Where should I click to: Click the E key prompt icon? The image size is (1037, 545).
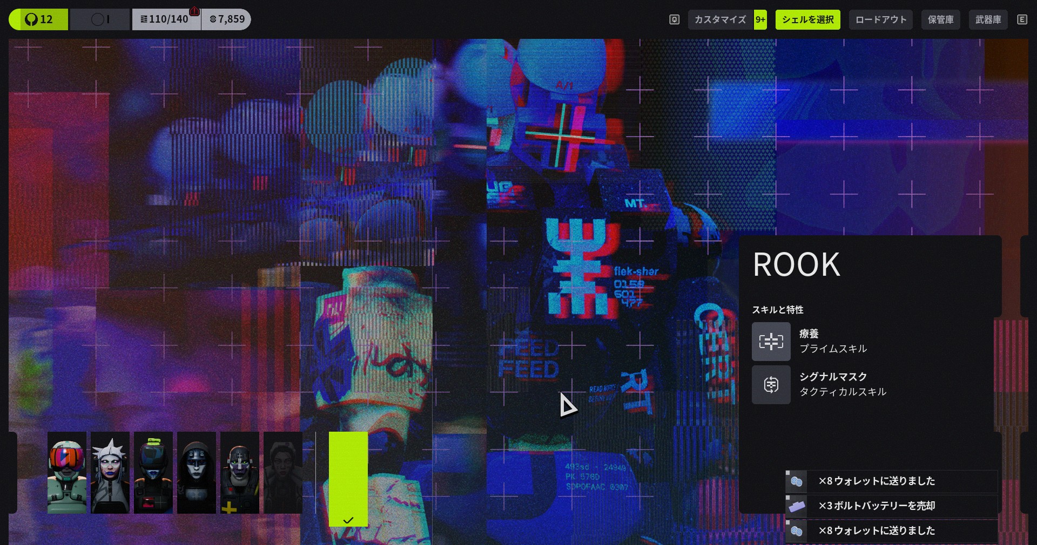[1022, 19]
